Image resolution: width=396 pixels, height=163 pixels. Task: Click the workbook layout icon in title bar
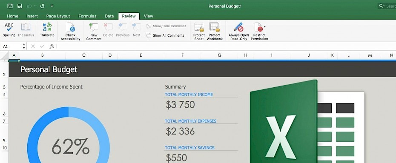pyautogui.click(x=10, y=6)
